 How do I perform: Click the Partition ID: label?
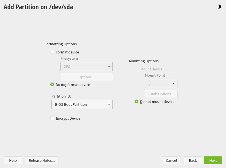61,96
